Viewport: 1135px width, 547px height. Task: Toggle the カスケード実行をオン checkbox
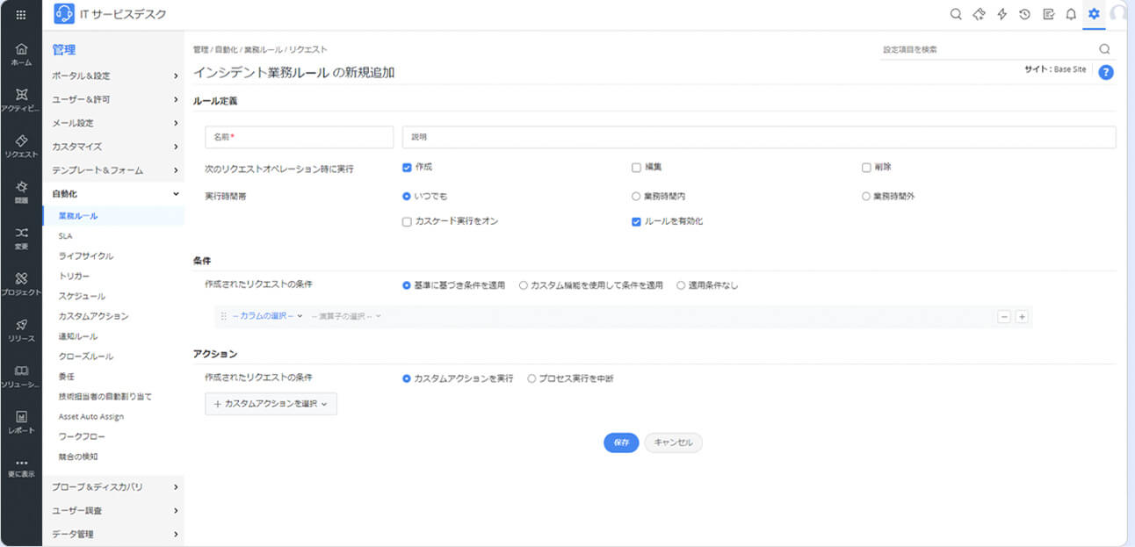407,222
